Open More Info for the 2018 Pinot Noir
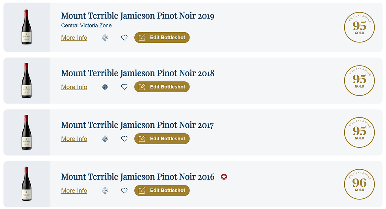This screenshot has height=209, width=386. 74,87
